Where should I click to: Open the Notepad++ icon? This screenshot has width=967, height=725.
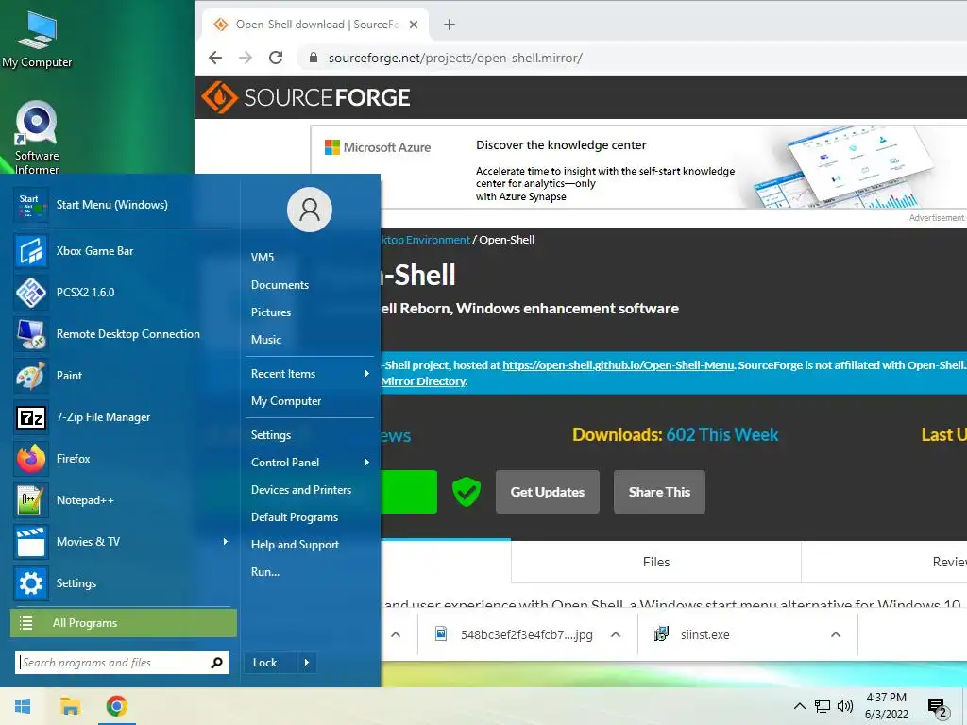(x=31, y=500)
